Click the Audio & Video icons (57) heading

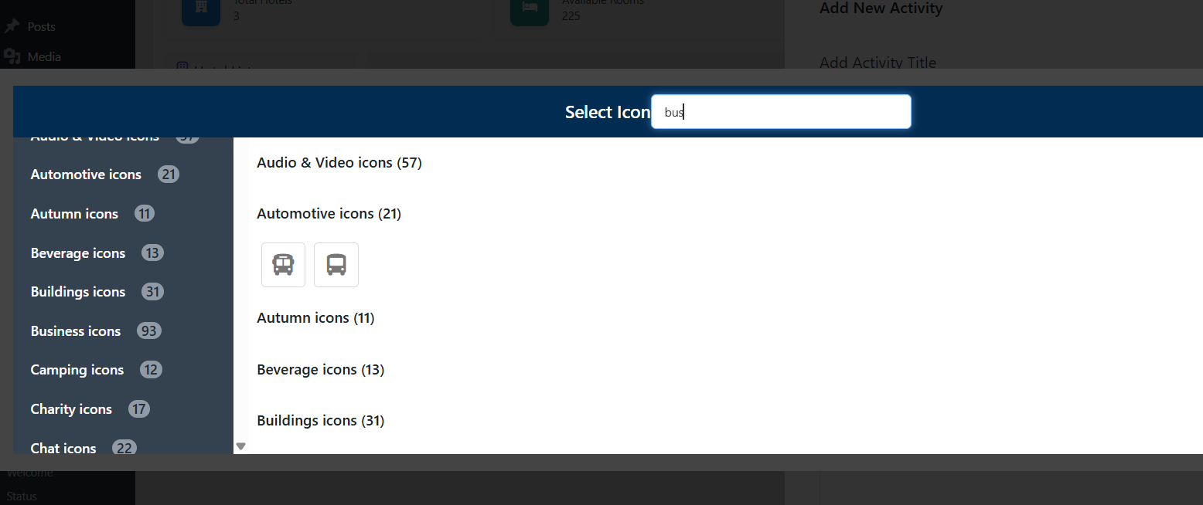pos(339,163)
